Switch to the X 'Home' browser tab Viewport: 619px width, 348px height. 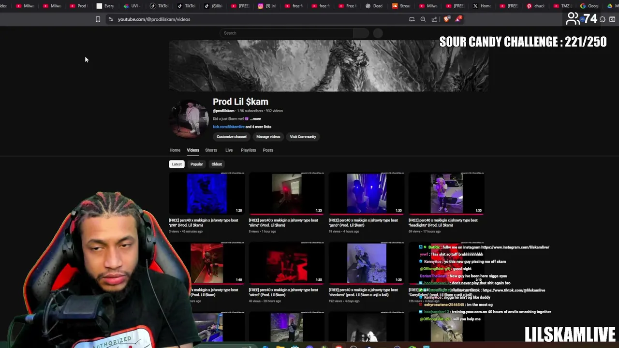click(483, 6)
